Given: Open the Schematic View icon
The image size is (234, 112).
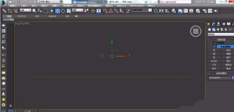Looking at the screenshot, I should click(191, 11).
